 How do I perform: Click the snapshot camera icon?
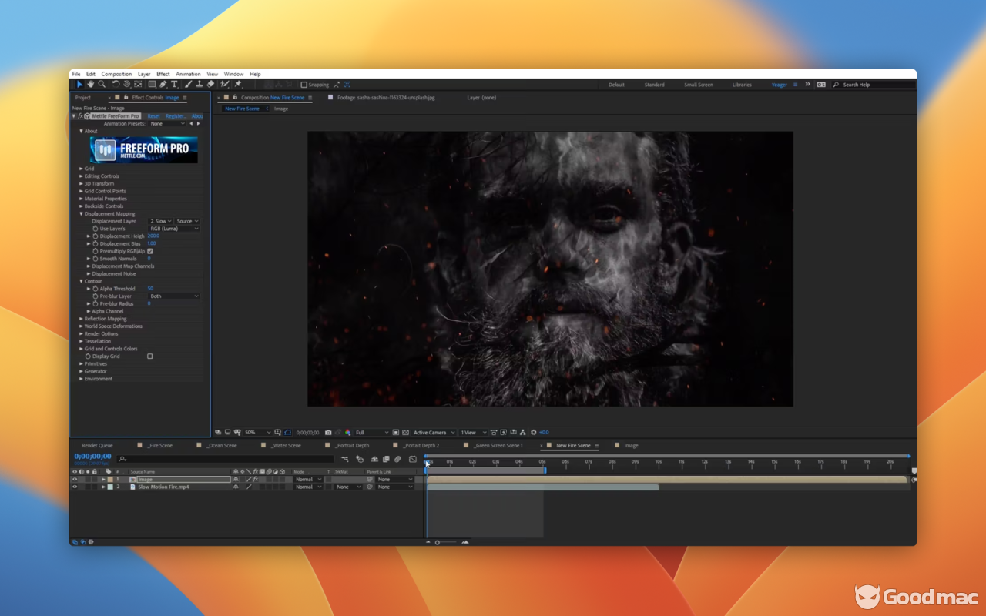coord(328,433)
